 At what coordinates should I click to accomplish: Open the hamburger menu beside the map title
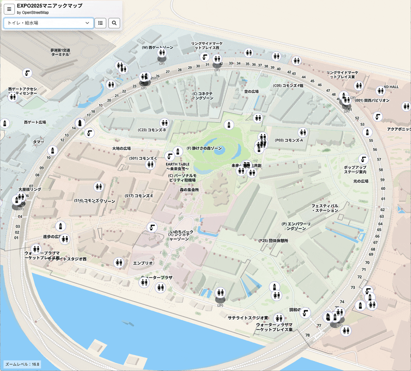click(9, 9)
